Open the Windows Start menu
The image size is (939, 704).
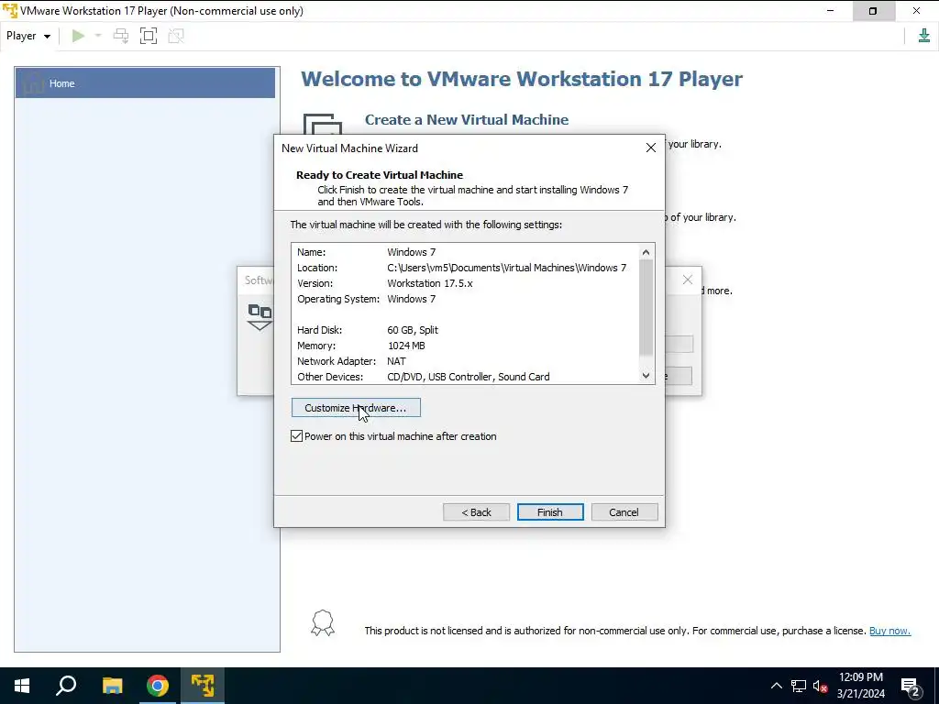[22, 686]
